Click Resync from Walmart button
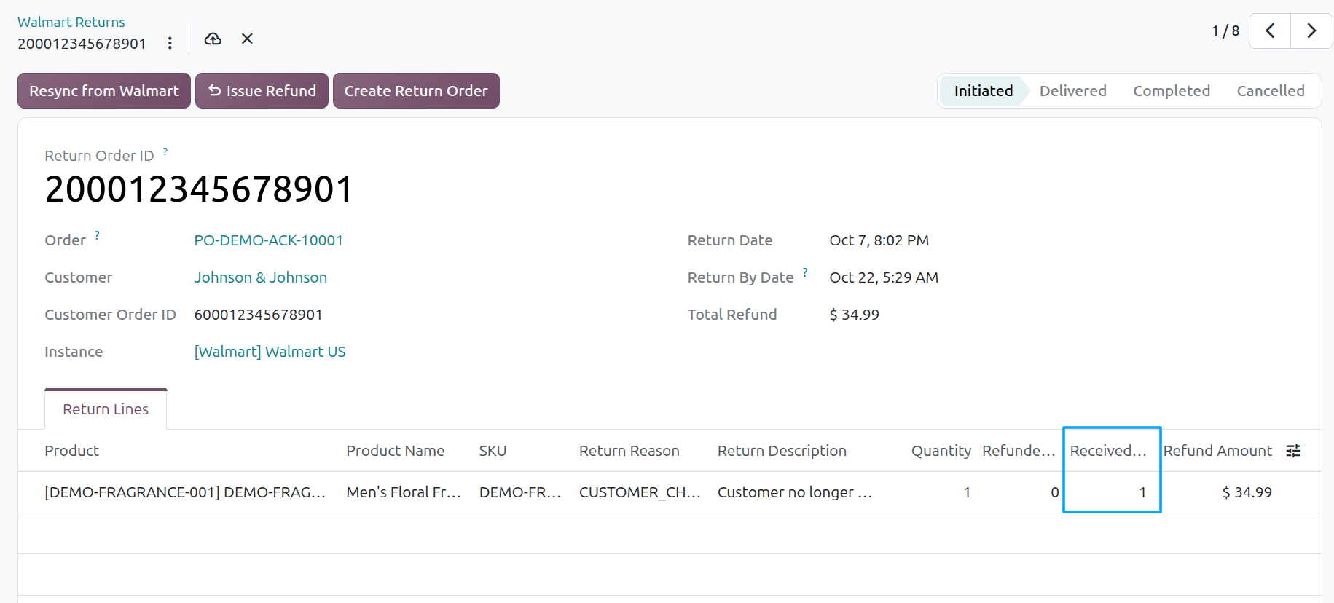Image resolution: width=1334 pixels, height=603 pixels. pos(104,91)
